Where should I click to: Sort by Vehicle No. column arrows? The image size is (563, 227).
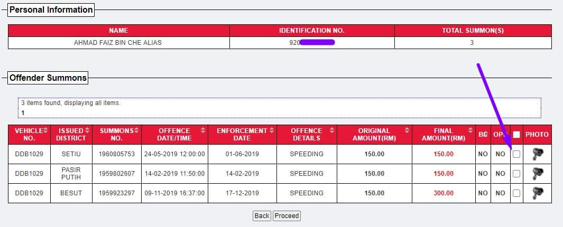[45, 130]
